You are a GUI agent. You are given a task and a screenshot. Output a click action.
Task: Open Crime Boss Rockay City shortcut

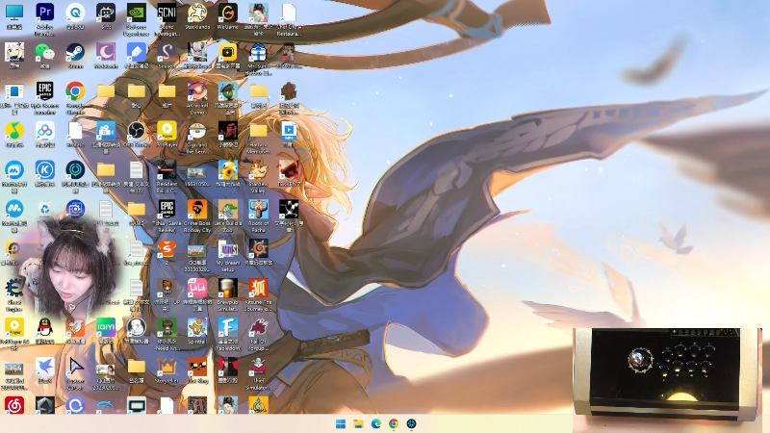197,209
